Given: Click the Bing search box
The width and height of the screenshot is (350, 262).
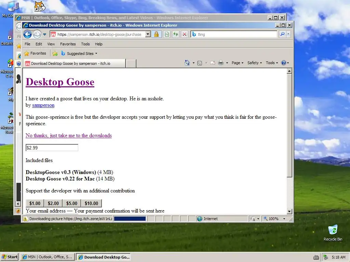Looking at the screenshot, I should [x=234, y=34].
